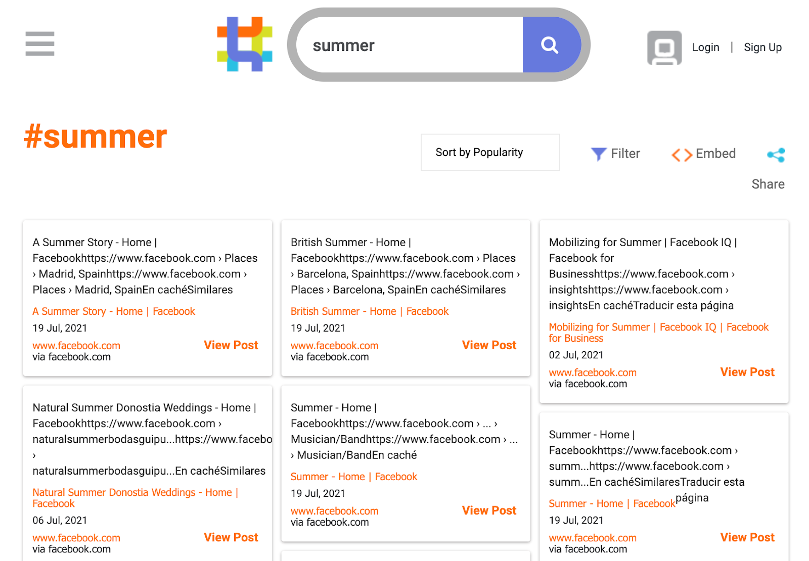809x561 pixels.
Task: Click www.facebook.com link in A Summer Story card
Action: [x=76, y=346]
